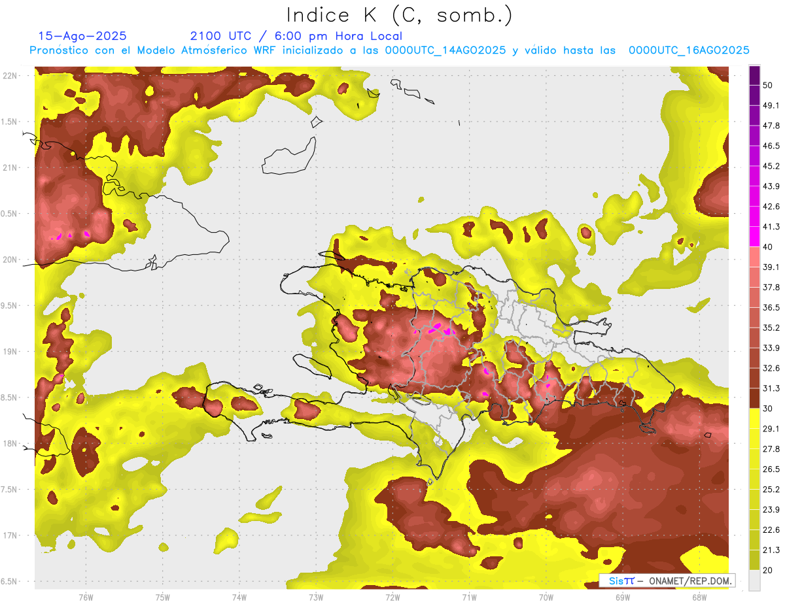The width and height of the screenshot is (785, 606).
Task: Click the colorbar value "25.2"
Action: (771, 490)
